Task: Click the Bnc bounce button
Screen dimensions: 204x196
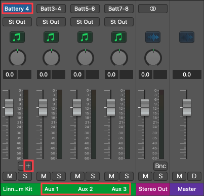Action: [160, 166]
